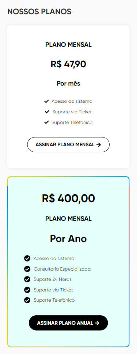Click the Suporte 24 Horas feature text
The image size is (137, 354).
pyautogui.click(x=53, y=279)
